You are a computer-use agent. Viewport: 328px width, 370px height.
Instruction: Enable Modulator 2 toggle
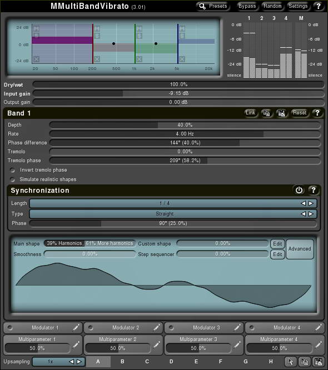(91, 328)
